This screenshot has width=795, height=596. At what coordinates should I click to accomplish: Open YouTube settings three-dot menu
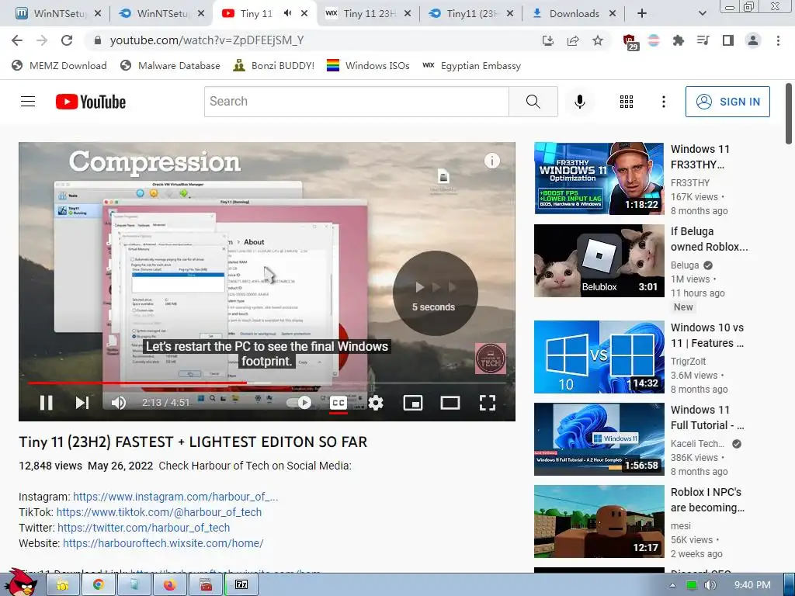663,102
